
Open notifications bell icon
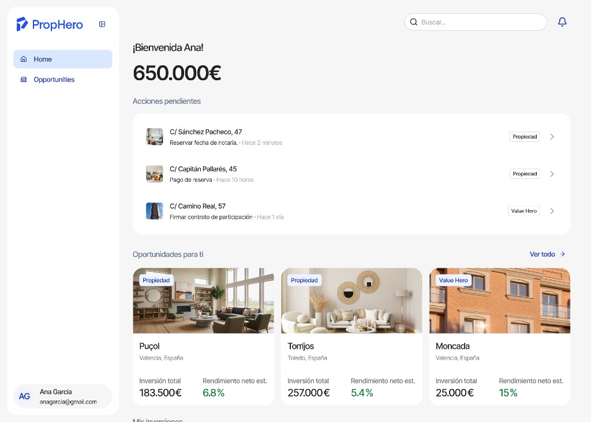coord(562,22)
